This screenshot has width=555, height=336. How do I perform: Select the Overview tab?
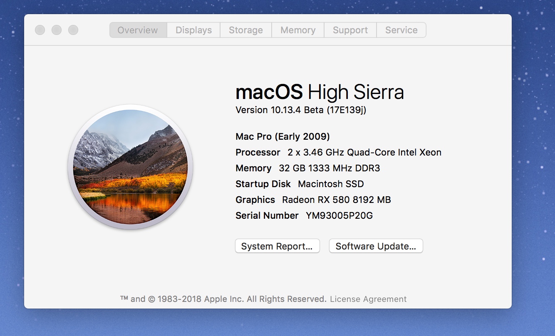pos(138,30)
